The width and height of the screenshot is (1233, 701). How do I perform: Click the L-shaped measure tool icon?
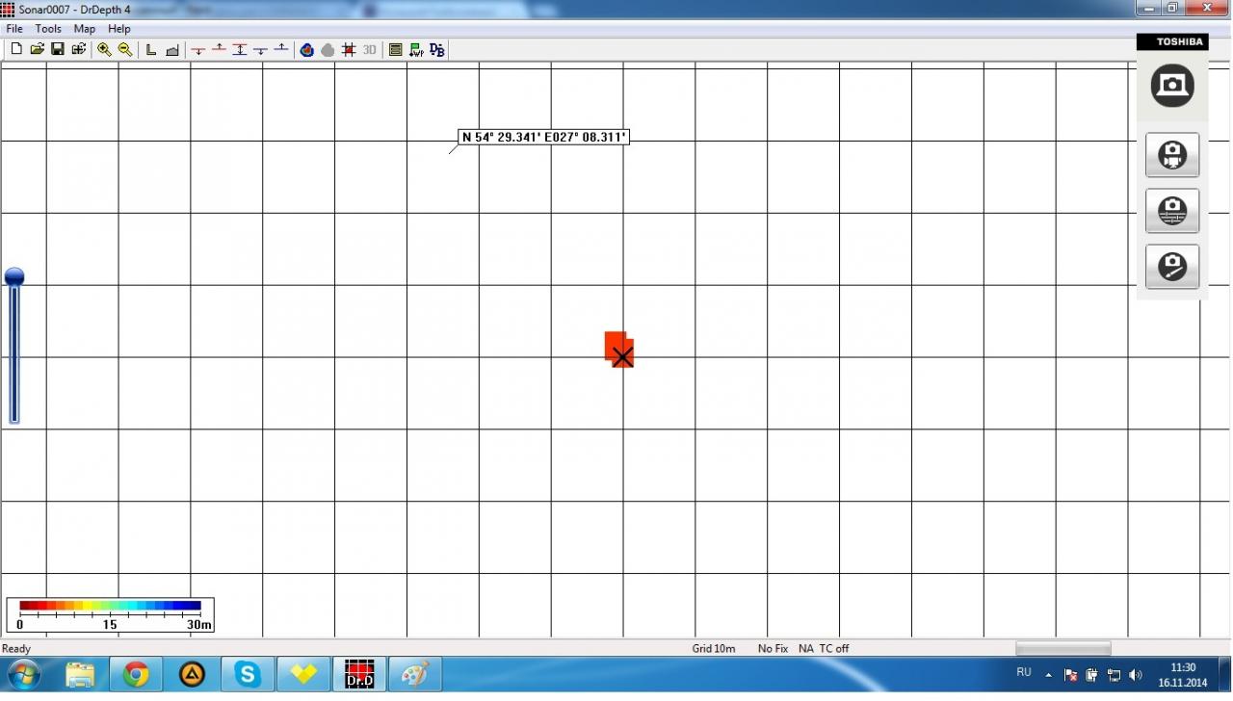(151, 50)
